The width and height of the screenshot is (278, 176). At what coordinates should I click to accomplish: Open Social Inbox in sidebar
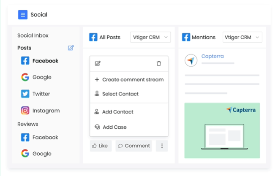pyautogui.click(x=33, y=35)
